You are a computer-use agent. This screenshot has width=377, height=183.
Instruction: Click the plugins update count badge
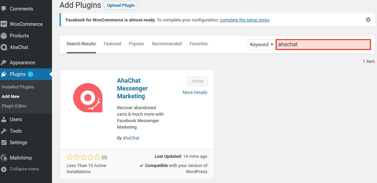tap(30, 74)
